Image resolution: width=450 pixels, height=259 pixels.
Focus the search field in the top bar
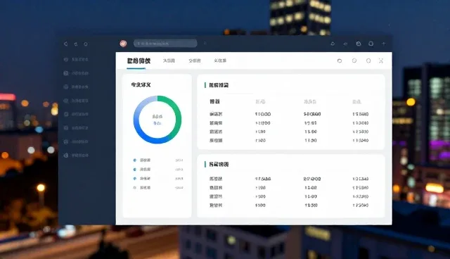(165, 44)
